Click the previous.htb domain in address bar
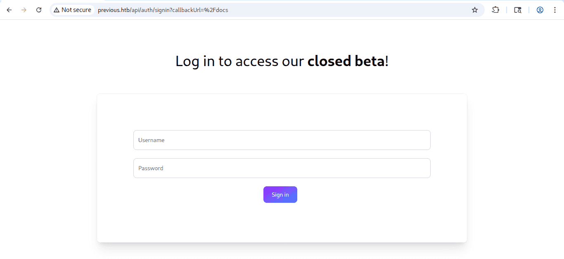The image size is (564, 259). click(x=114, y=10)
